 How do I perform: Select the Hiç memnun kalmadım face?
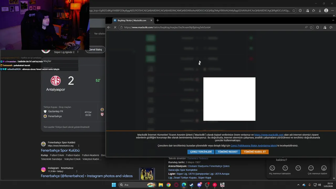[272, 168]
